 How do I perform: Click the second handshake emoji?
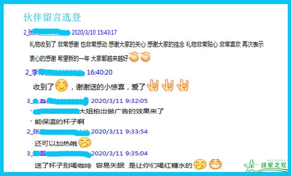pos(145,57)
